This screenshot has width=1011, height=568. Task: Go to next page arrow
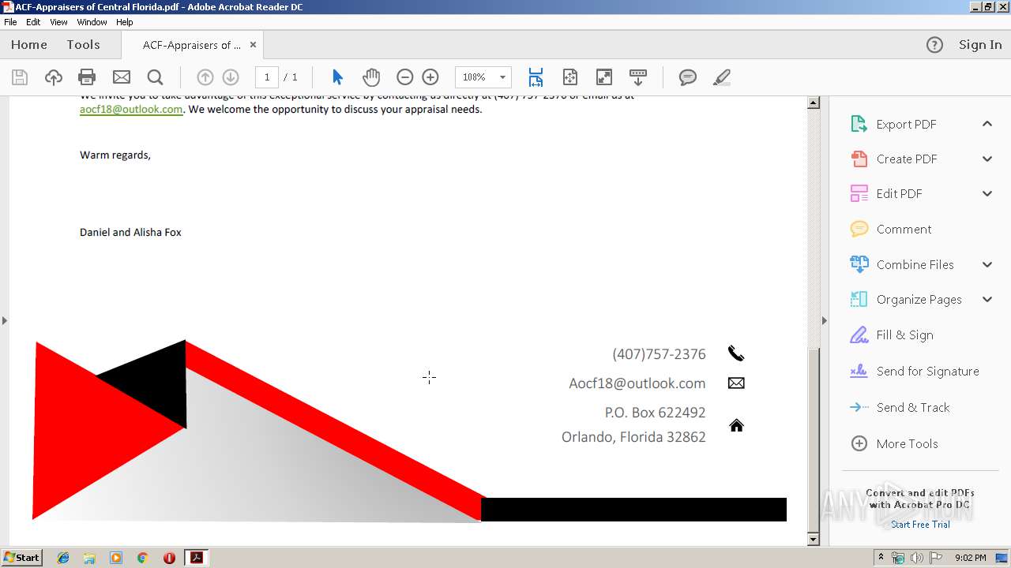click(x=231, y=77)
